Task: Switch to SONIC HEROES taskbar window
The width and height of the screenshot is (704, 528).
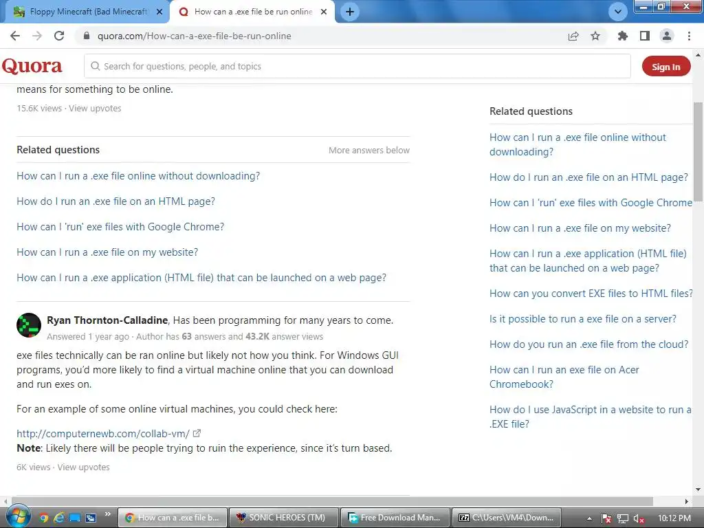Action: point(284,518)
